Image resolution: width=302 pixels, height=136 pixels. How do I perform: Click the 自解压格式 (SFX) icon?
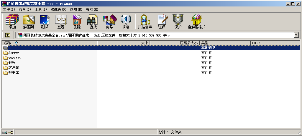pyautogui.click(x=196, y=21)
